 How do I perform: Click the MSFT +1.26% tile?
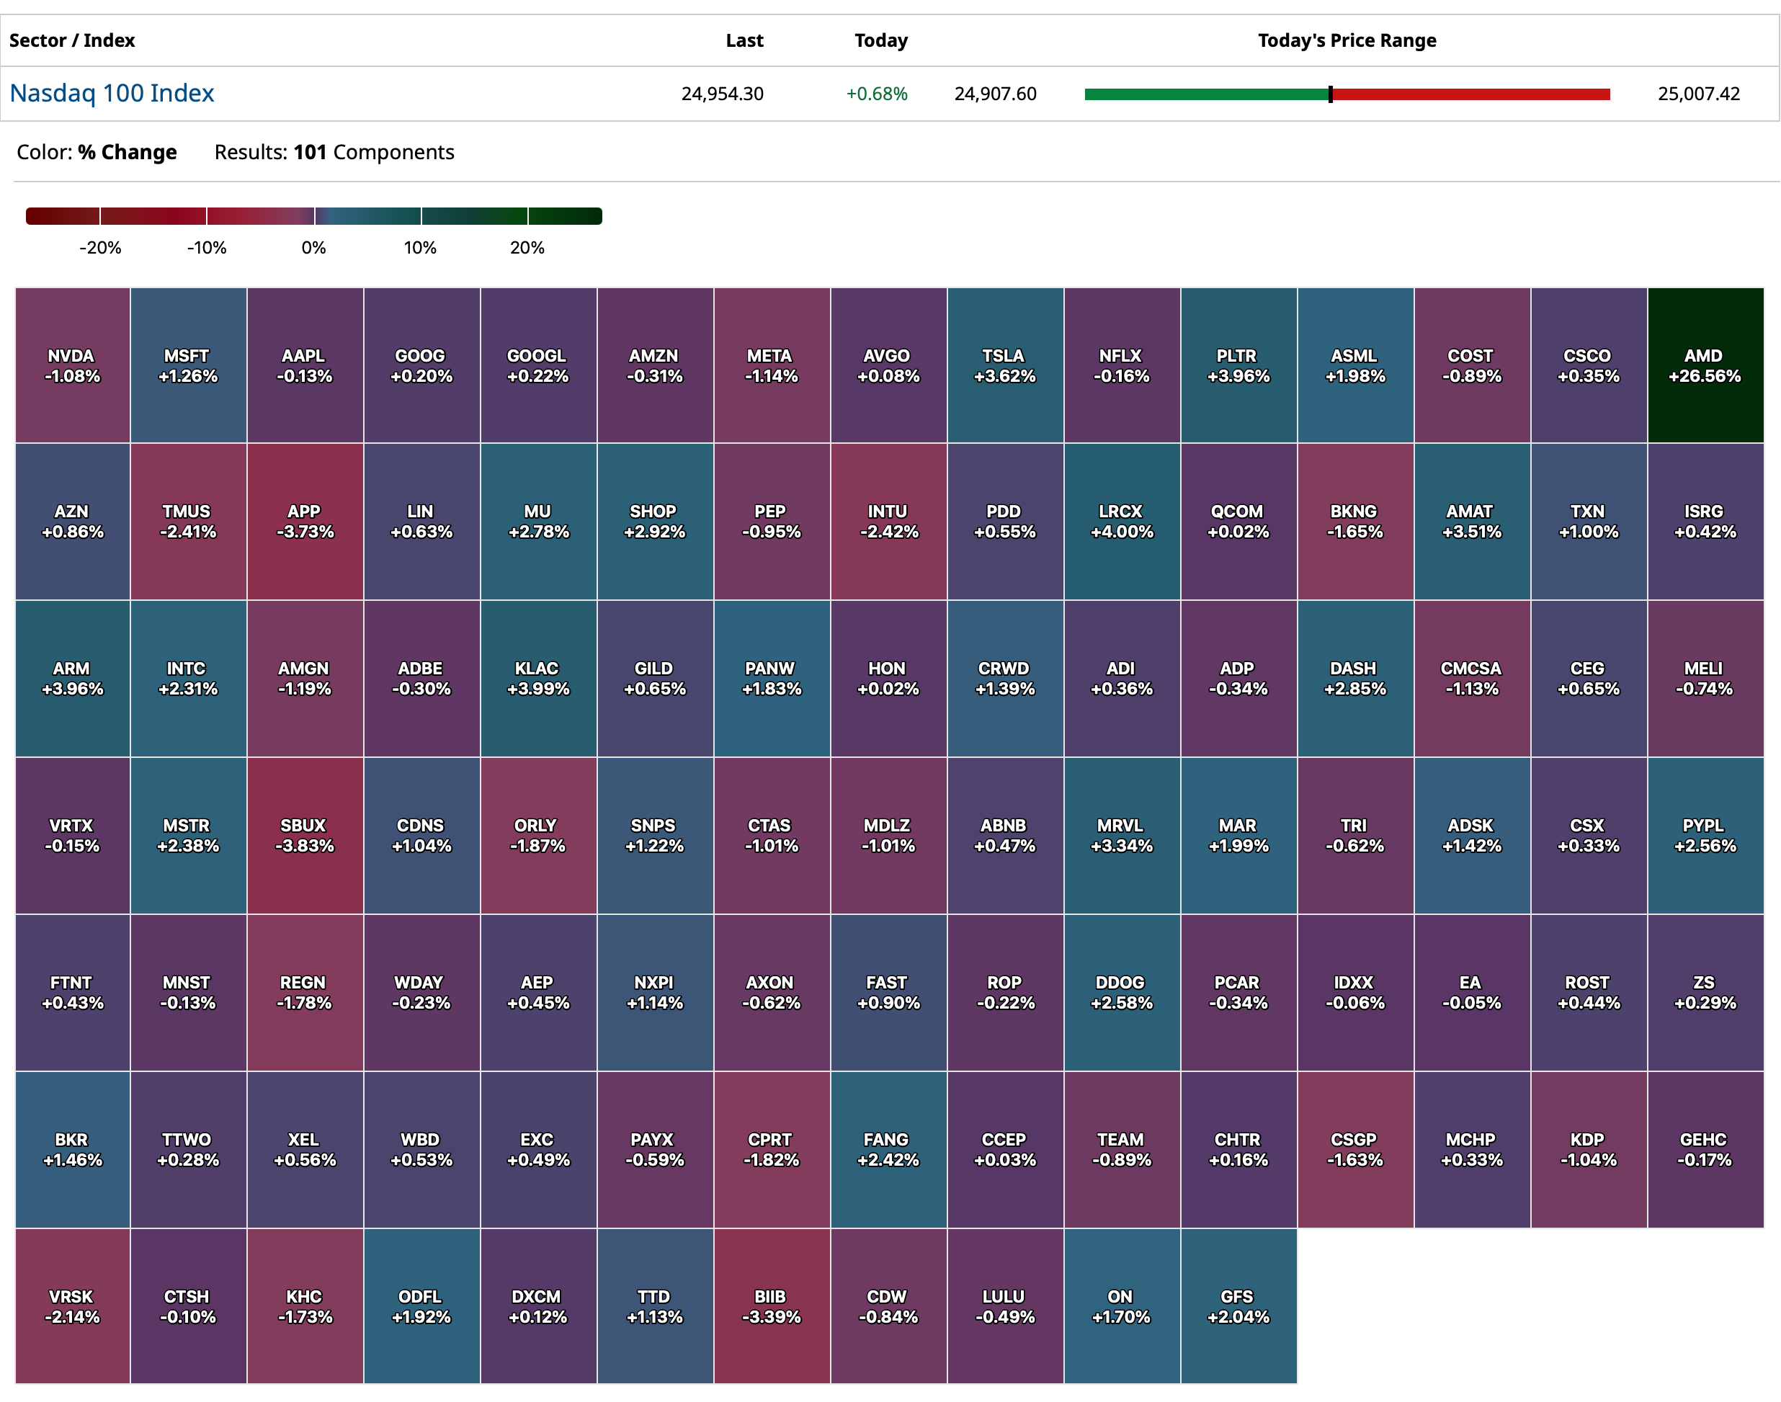[x=188, y=365]
